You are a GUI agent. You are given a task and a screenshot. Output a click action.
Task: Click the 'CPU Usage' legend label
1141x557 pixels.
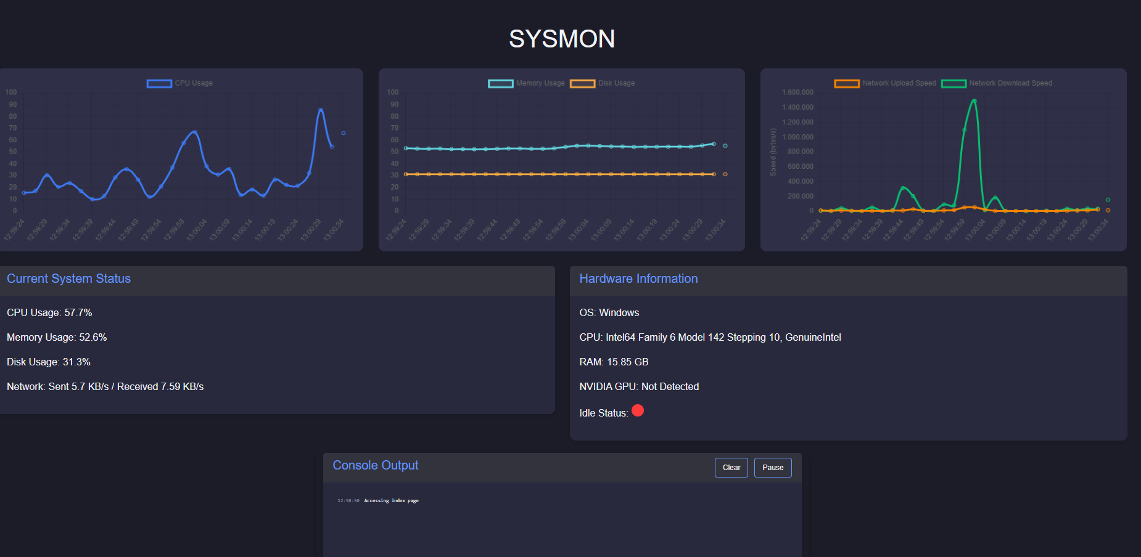[194, 83]
